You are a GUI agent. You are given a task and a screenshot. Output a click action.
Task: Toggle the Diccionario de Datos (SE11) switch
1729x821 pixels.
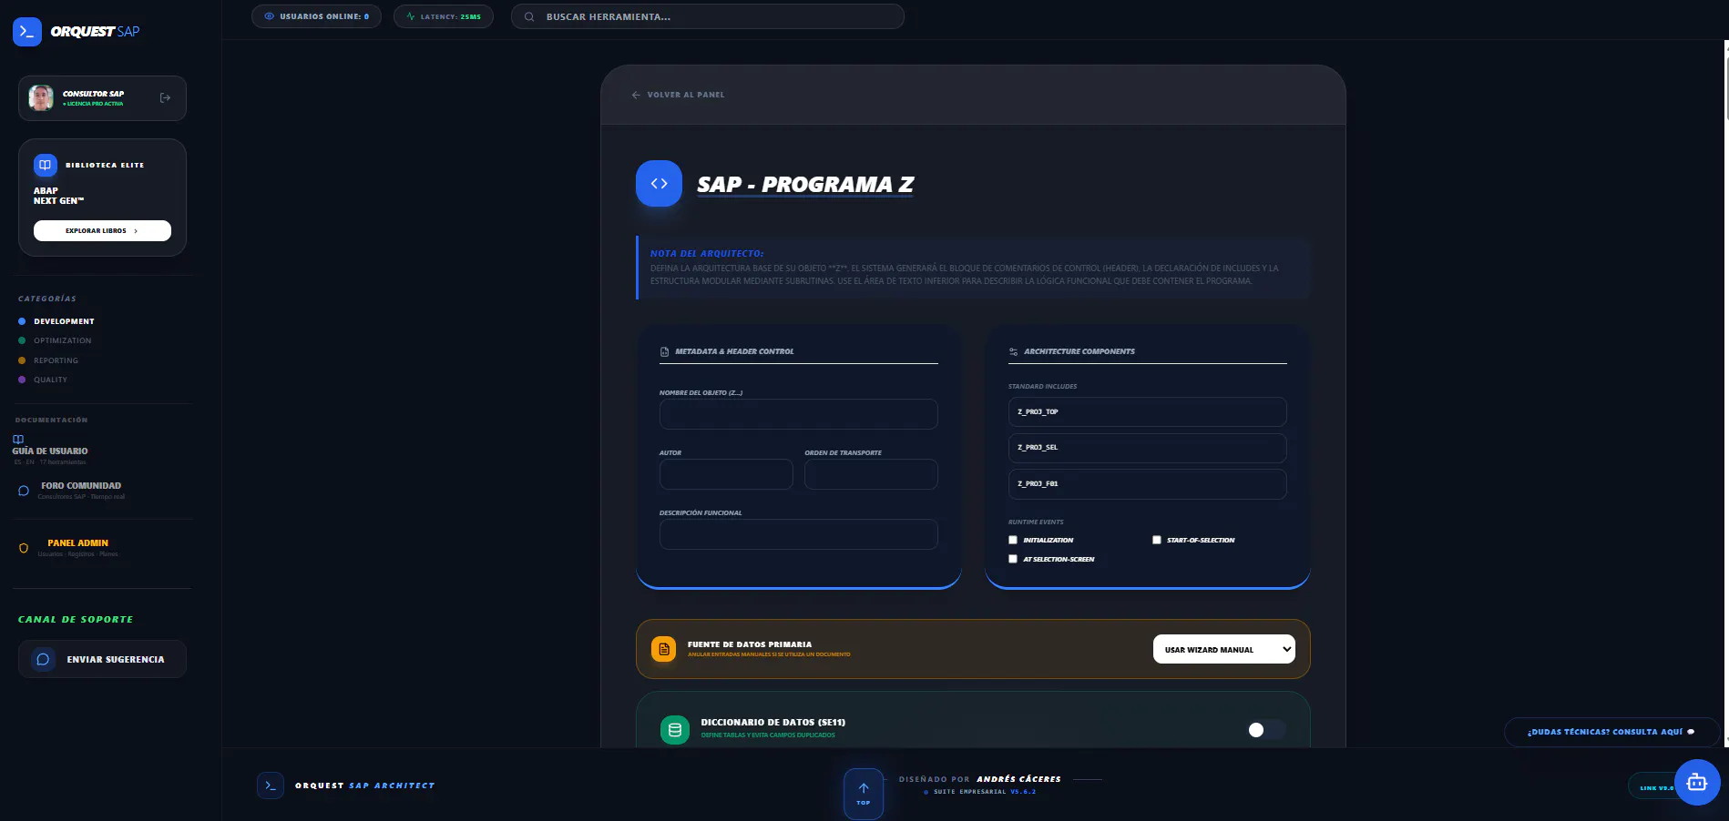(1266, 730)
